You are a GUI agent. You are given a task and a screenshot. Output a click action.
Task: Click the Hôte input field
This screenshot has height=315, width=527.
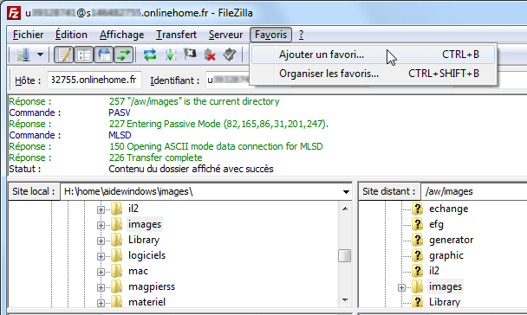pyautogui.click(x=94, y=80)
